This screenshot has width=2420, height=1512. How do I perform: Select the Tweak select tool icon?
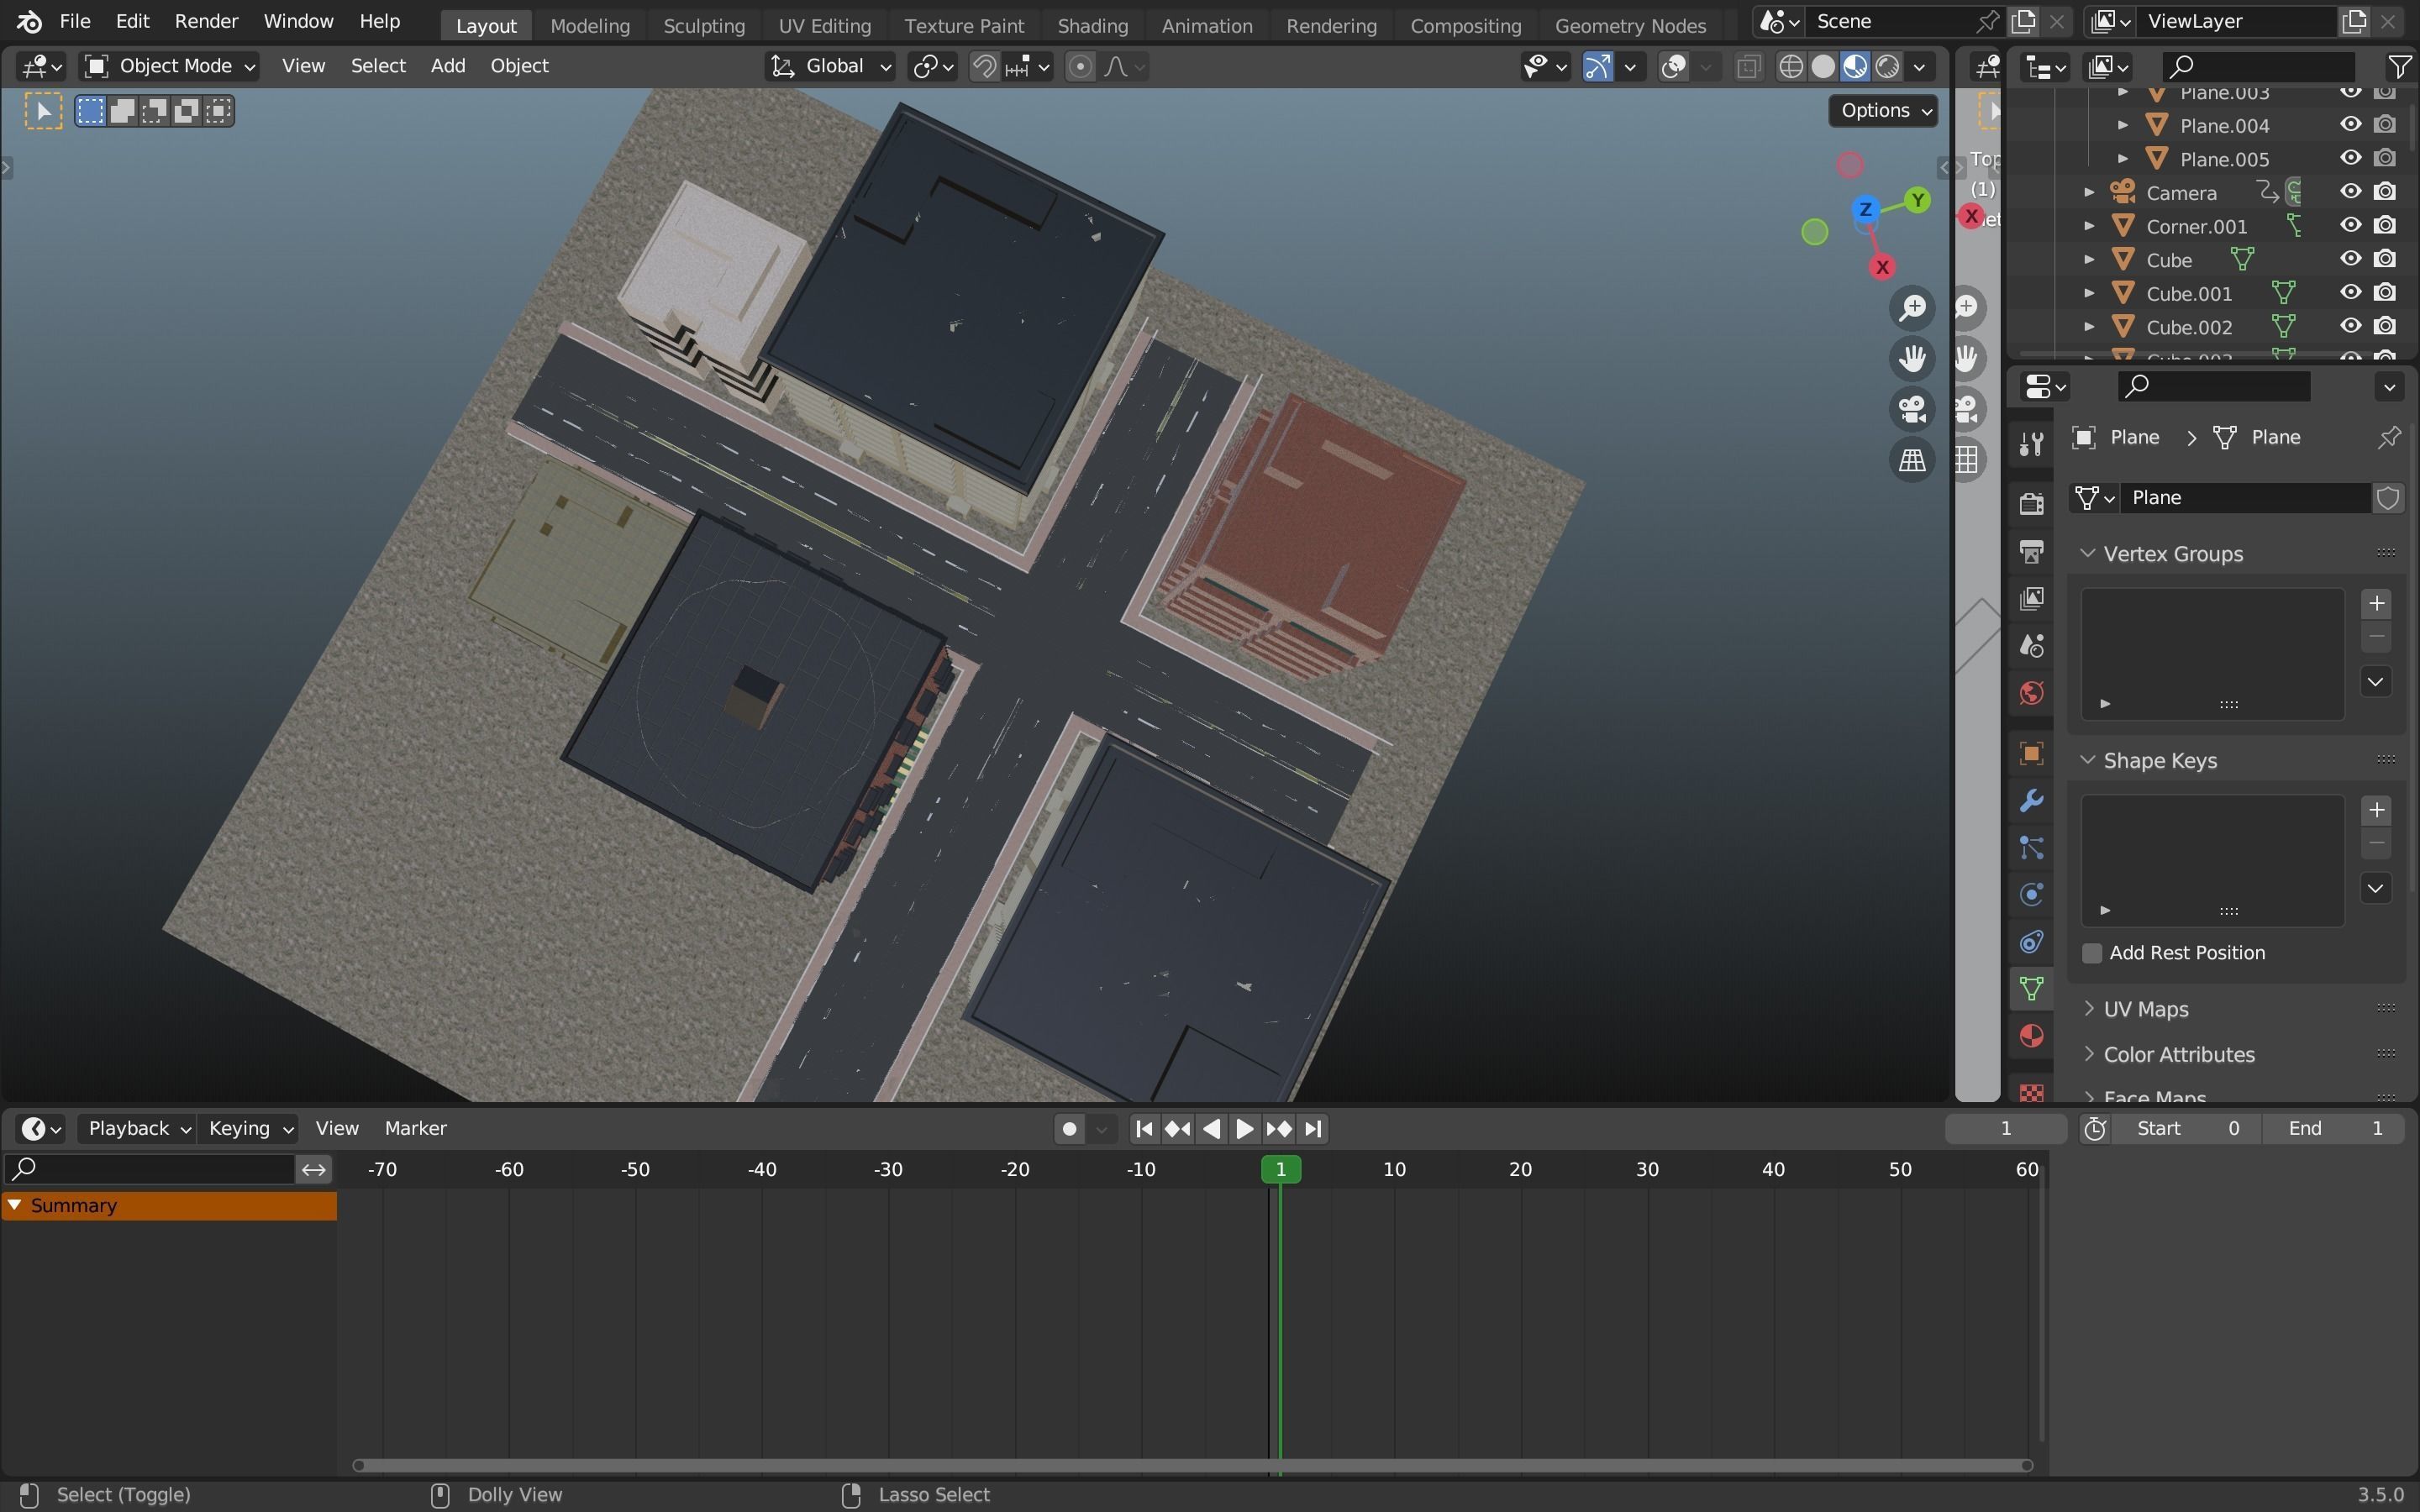(x=43, y=111)
